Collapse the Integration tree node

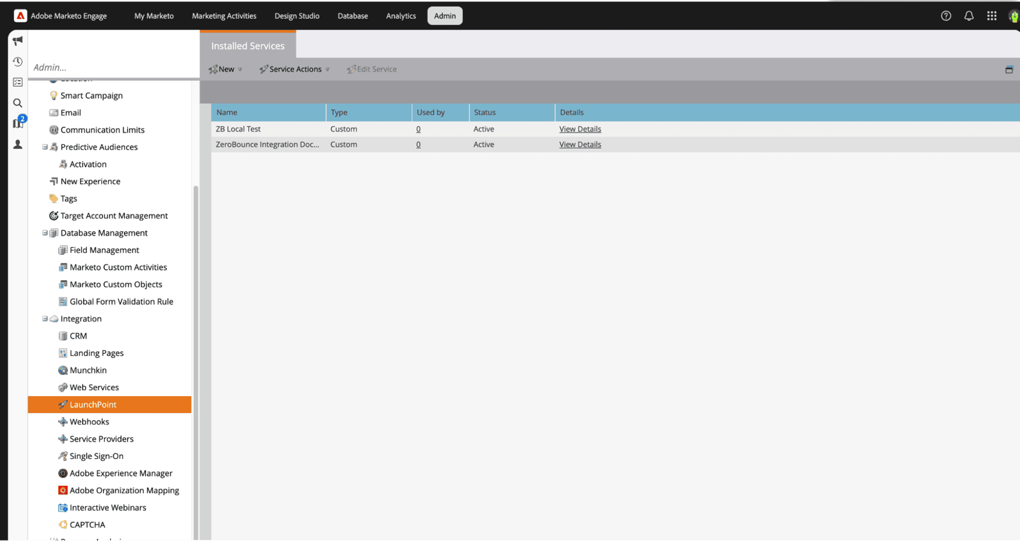coord(45,319)
